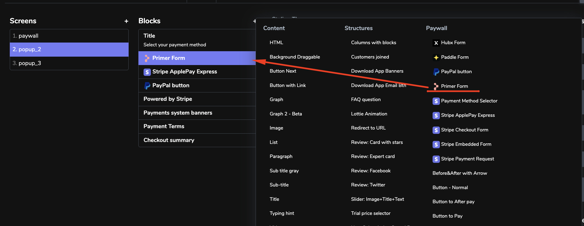Select the Primer Form block
This screenshot has height=226, width=584.
coord(197,58)
